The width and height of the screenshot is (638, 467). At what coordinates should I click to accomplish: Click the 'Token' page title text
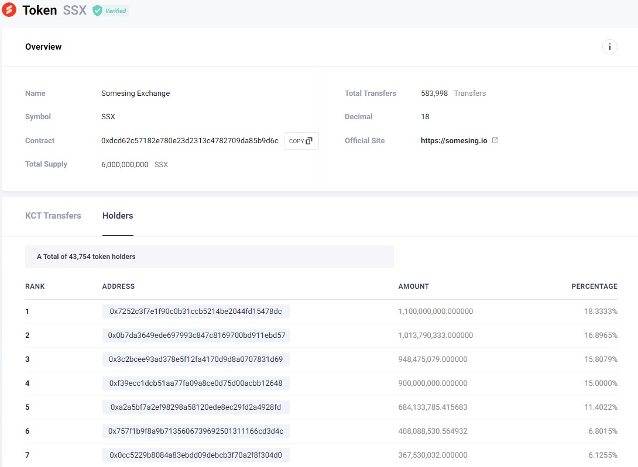[39, 10]
